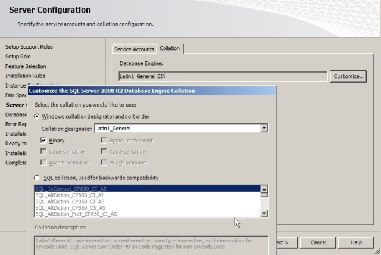The height and width of the screenshot is (255, 381).
Task: Click the collation list scroll up arrow
Action: click(264, 189)
